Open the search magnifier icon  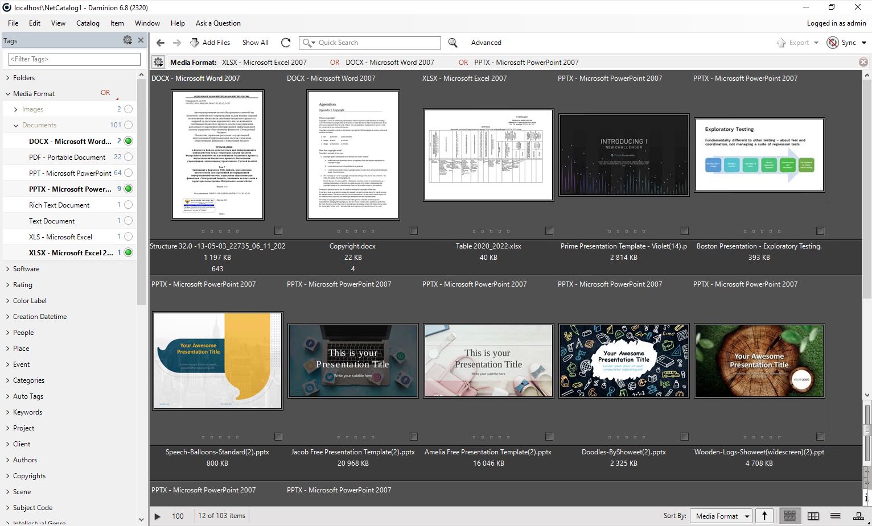coord(453,43)
